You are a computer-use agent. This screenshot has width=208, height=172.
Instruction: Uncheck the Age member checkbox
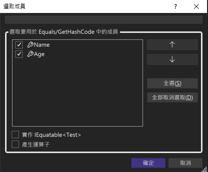point(19,54)
